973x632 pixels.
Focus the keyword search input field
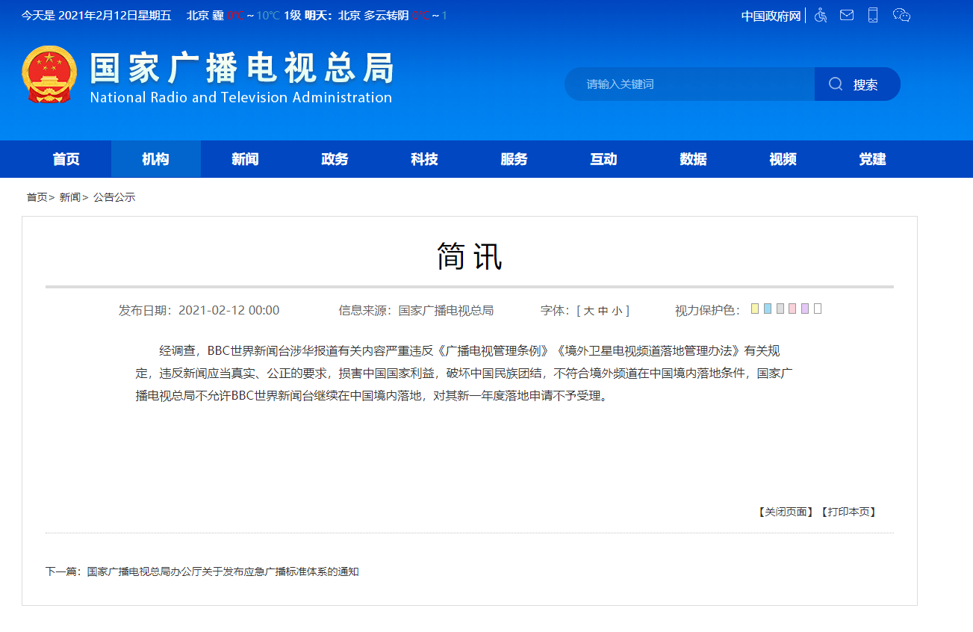pyautogui.click(x=689, y=84)
